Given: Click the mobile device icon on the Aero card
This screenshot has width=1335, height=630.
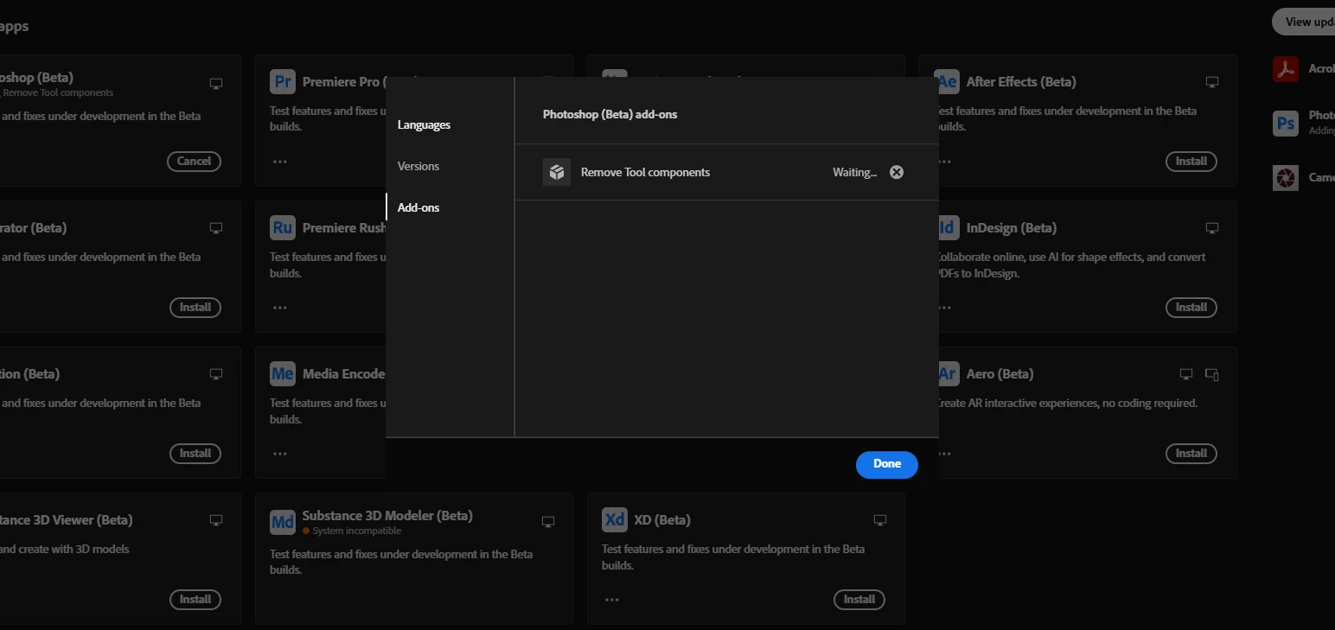Looking at the screenshot, I should point(1212,374).
